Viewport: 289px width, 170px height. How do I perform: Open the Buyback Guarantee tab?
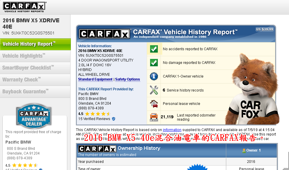pyautogui.click(x=35, y=92)
